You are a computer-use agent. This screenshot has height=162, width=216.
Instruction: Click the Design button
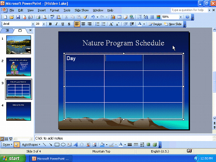point(155,24)
